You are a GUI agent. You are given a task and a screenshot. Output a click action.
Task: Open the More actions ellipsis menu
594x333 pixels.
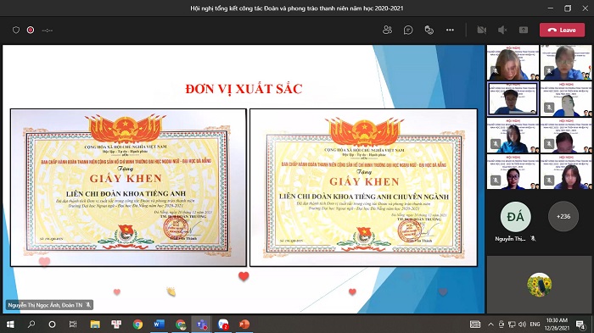tap(450, 30)
